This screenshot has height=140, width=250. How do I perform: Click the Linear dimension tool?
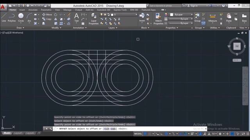[x=83, y=15]
